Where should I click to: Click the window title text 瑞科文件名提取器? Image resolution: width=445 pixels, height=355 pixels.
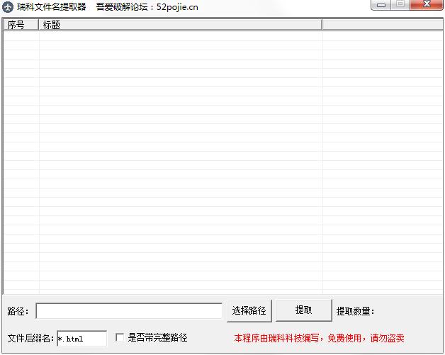52,6
